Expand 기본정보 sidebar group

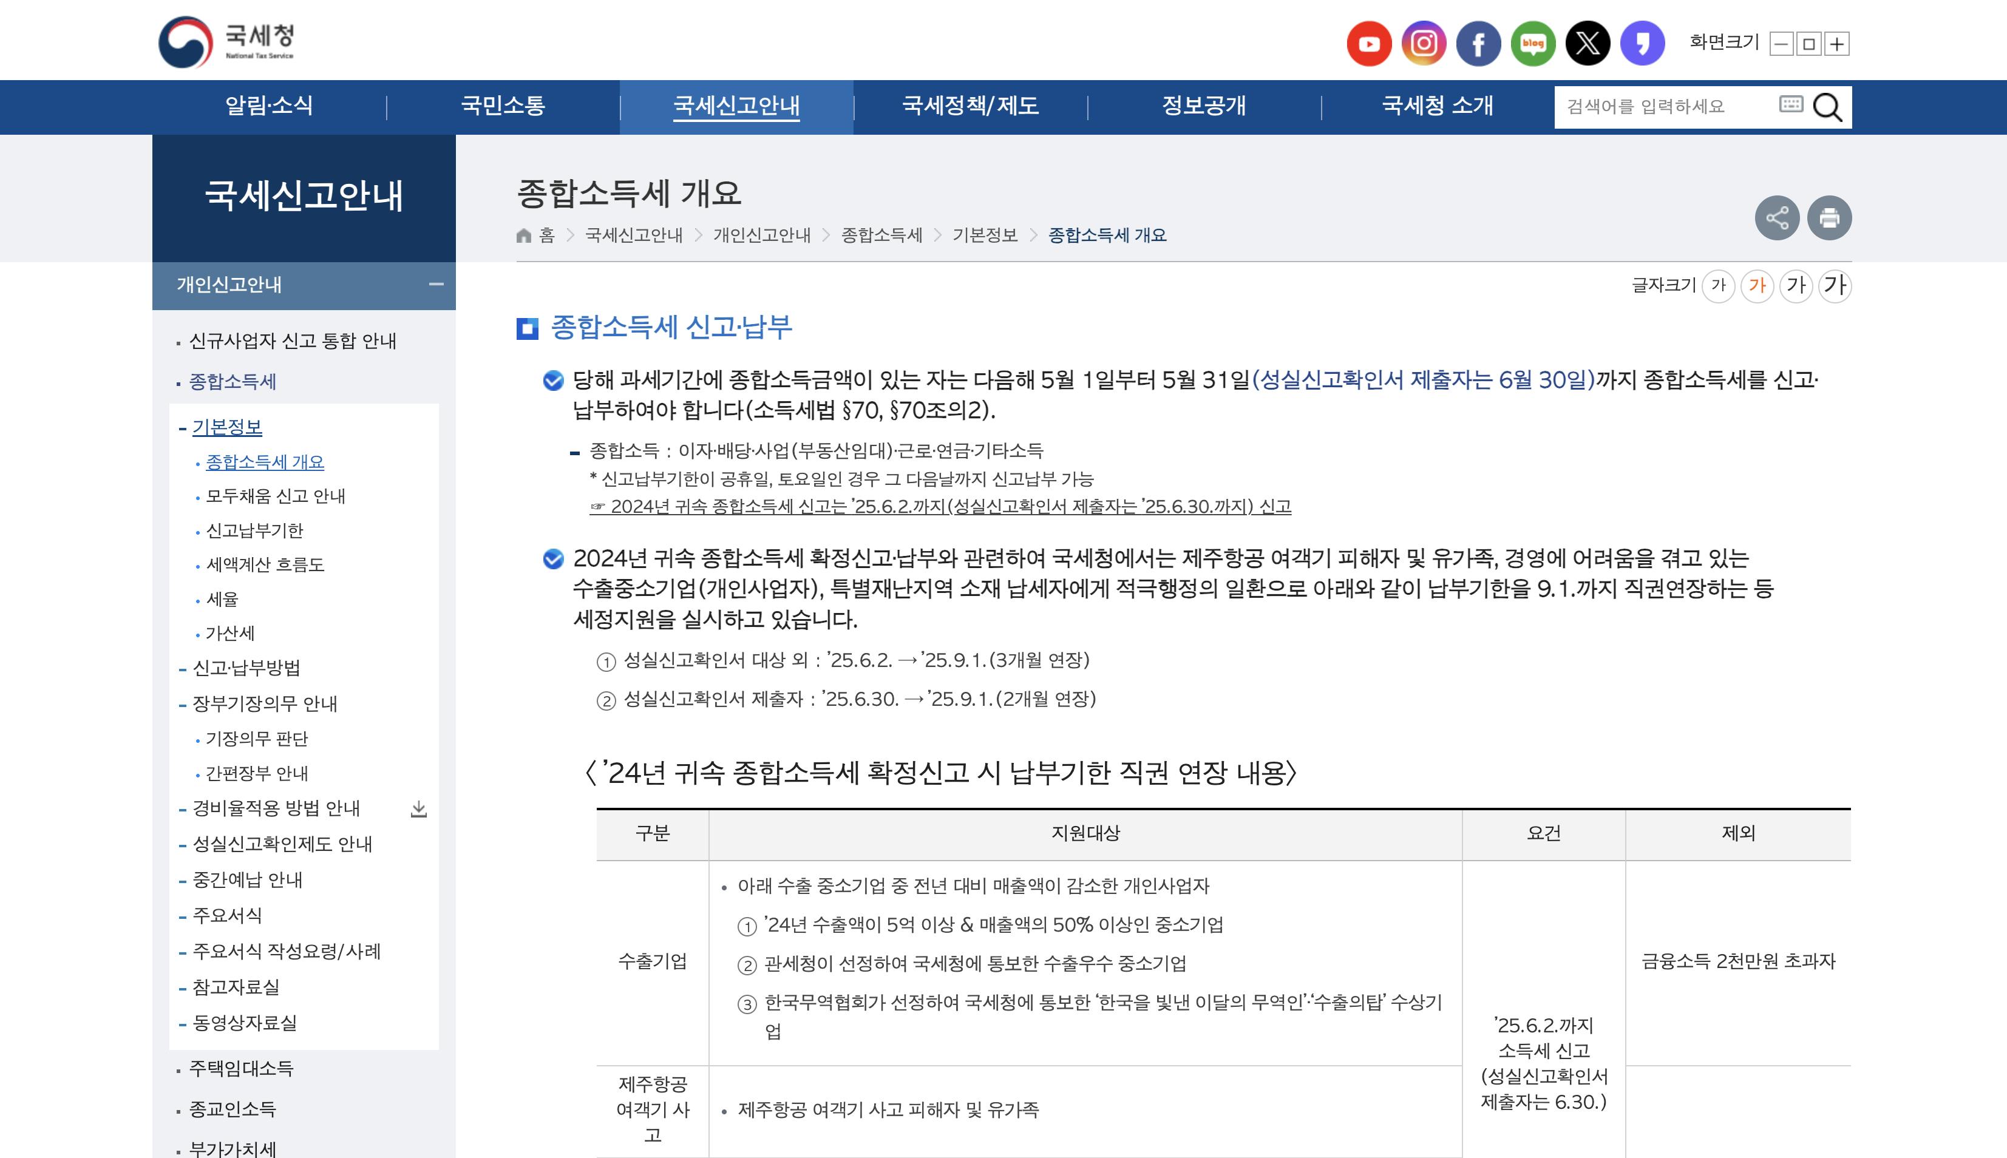(228, 428)
